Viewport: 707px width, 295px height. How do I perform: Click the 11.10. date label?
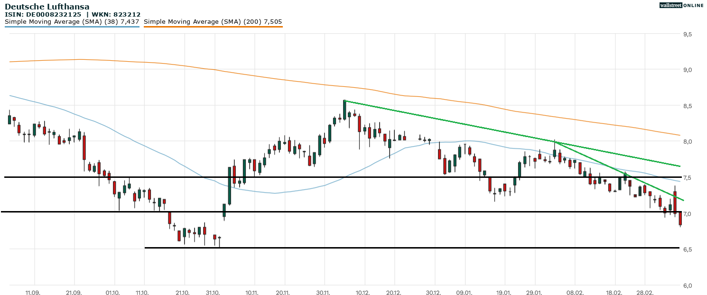(x=143, y=293)
